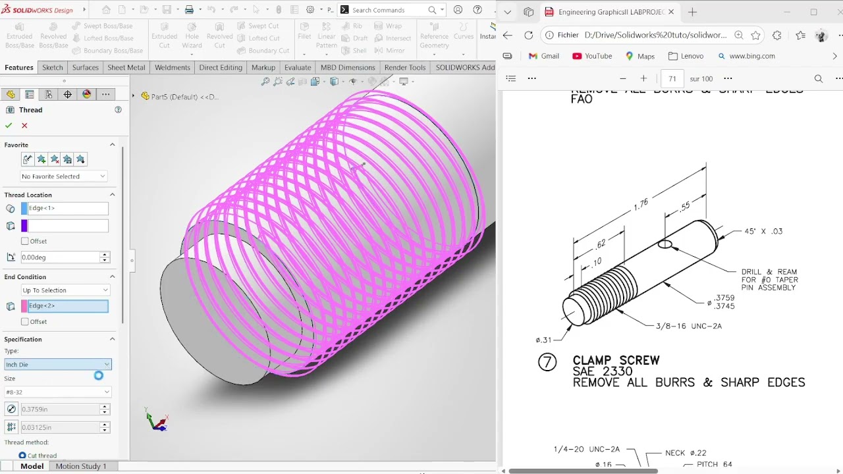Image resolution: width=843 pixels, height=474 pixels.
Task: Click Load Favorite icon
Action: 80,159
